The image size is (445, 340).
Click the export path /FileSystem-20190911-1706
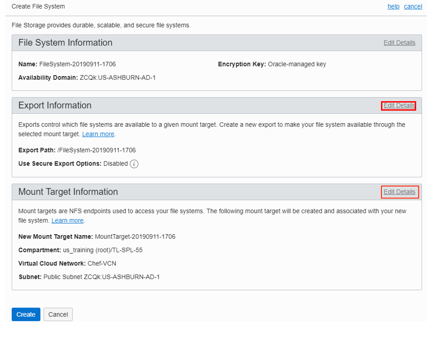click(96, 150)
